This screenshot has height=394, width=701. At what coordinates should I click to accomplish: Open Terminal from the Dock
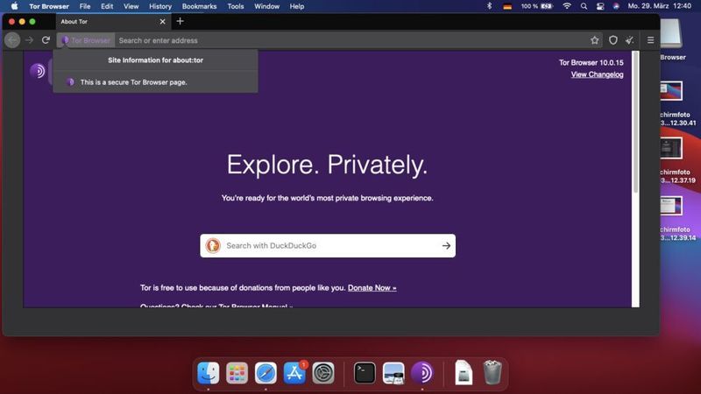(x=365, y=373)
